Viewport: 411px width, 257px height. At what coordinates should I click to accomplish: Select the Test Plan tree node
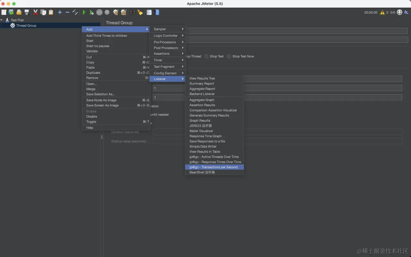[x=17, y=20]
